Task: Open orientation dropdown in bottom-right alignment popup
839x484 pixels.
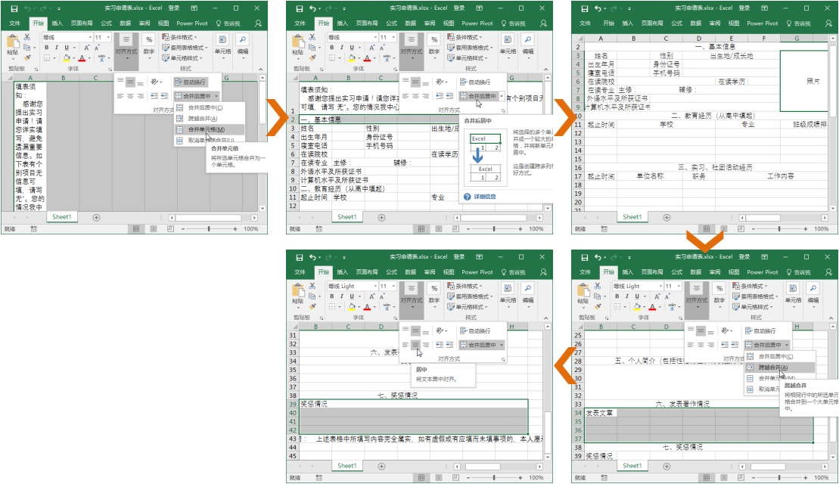Action: 726,331
